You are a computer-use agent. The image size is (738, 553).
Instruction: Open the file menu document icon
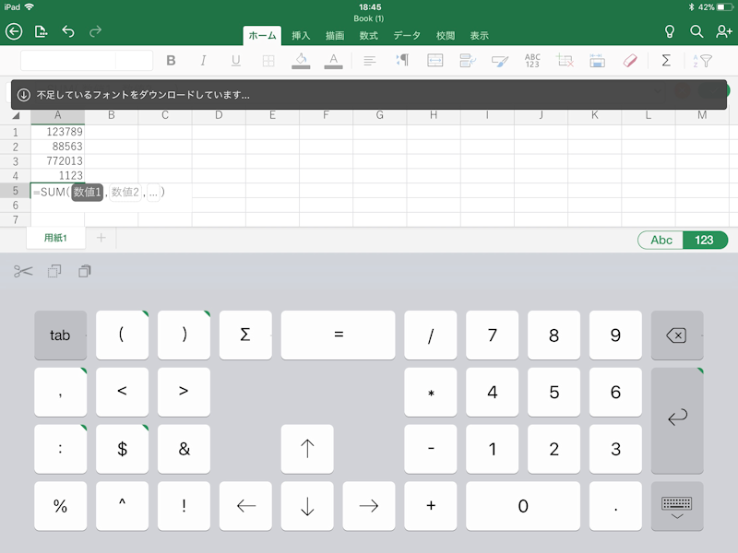[x=41, y=31]
